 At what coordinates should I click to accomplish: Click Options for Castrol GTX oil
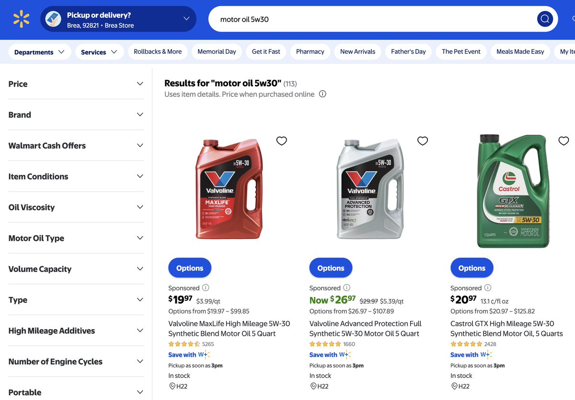coord(472,268)
